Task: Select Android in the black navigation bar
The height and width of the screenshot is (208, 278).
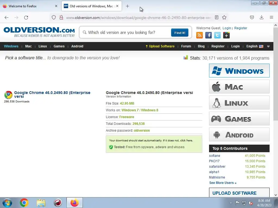Action: point(77,46)
